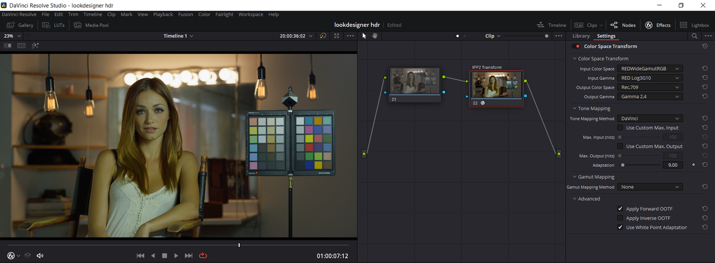
Task: Enable Use Custom Max. Input checkbox
Action: pyautogui.click(x=620, y=128)
